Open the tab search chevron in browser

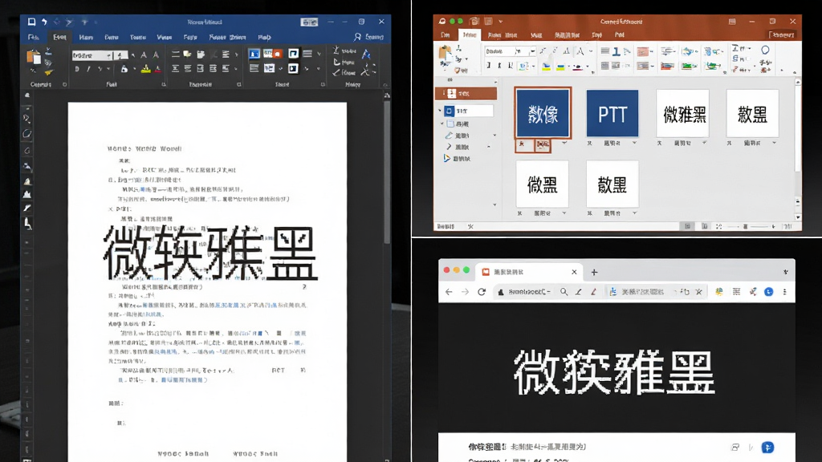tap(785, 272)
